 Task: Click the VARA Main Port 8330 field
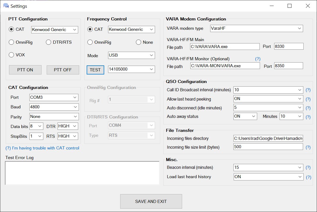(289, 47)
